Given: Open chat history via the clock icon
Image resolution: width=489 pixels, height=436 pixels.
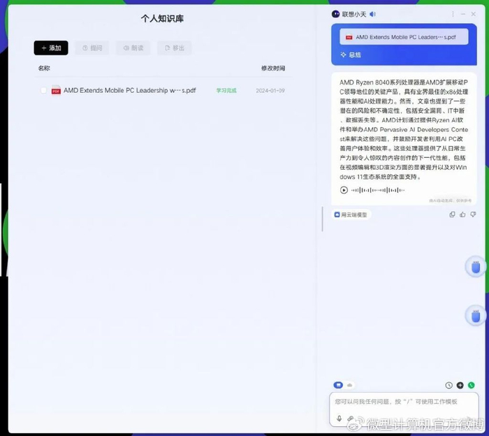Looking at the screenshot, I should click(448, 385).
